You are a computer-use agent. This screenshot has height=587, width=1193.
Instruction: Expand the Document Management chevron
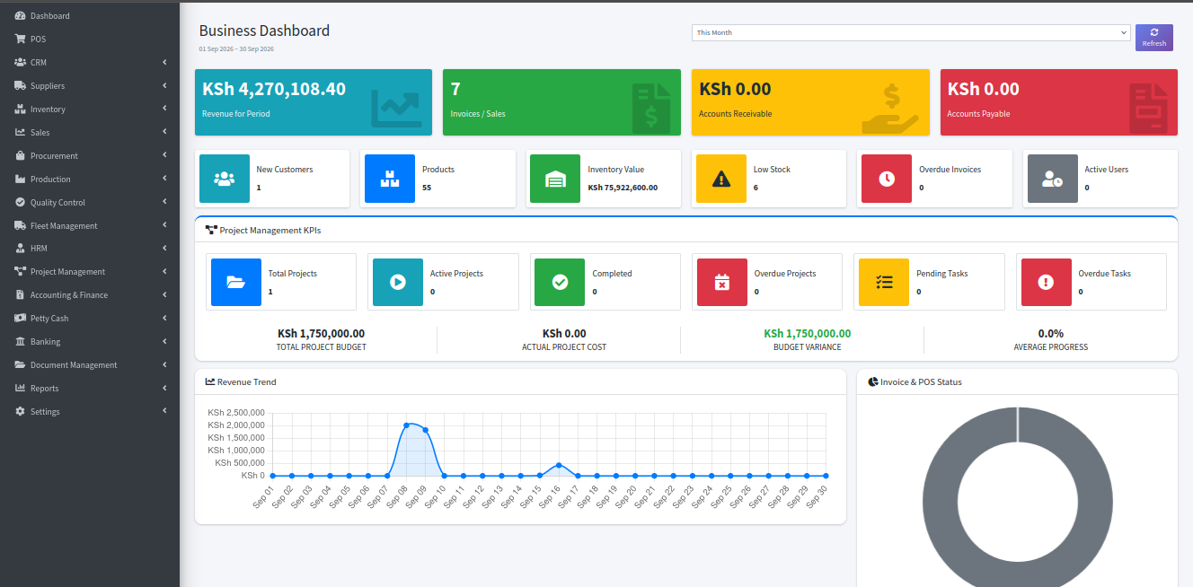click(x=165, y=365)
